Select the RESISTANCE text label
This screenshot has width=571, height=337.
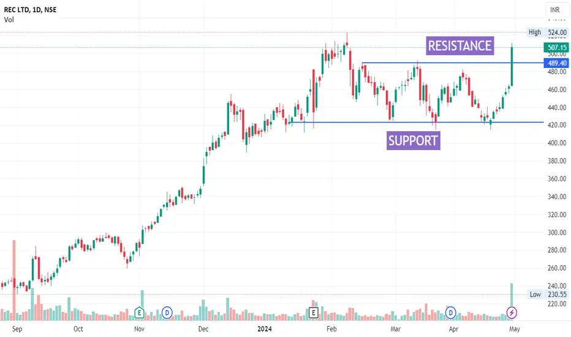tap(460, 46)
